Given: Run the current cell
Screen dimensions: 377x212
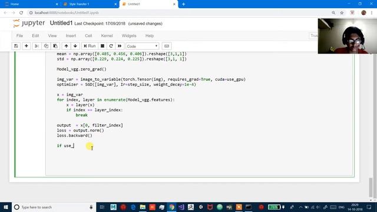Looking at the screenshot, I should click(90, 46).
